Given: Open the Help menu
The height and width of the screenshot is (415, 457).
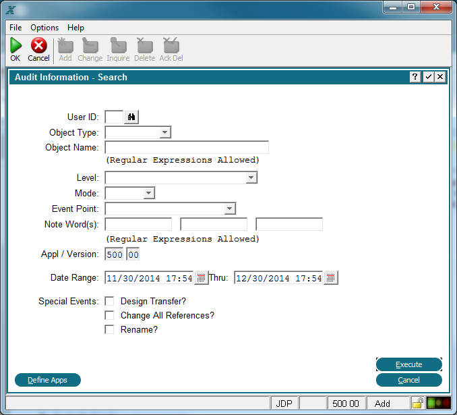Looking at the screenshot, I should [75, 28].
